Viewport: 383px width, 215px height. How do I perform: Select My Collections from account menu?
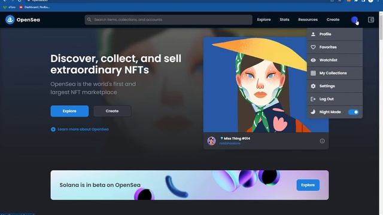335,73
